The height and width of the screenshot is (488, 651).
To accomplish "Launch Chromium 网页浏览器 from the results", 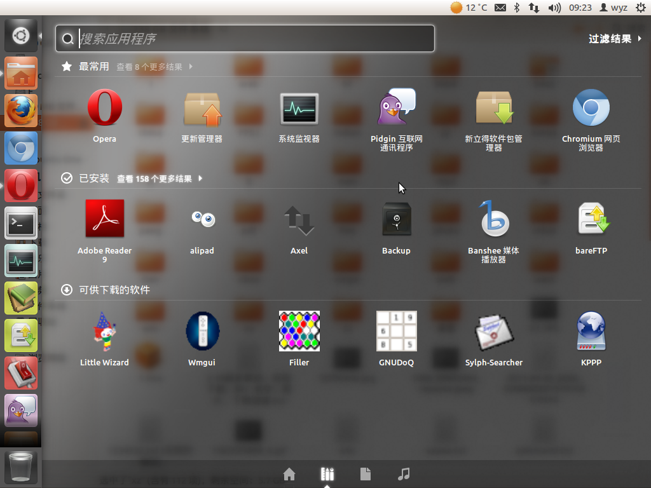I will click(591, 120).
